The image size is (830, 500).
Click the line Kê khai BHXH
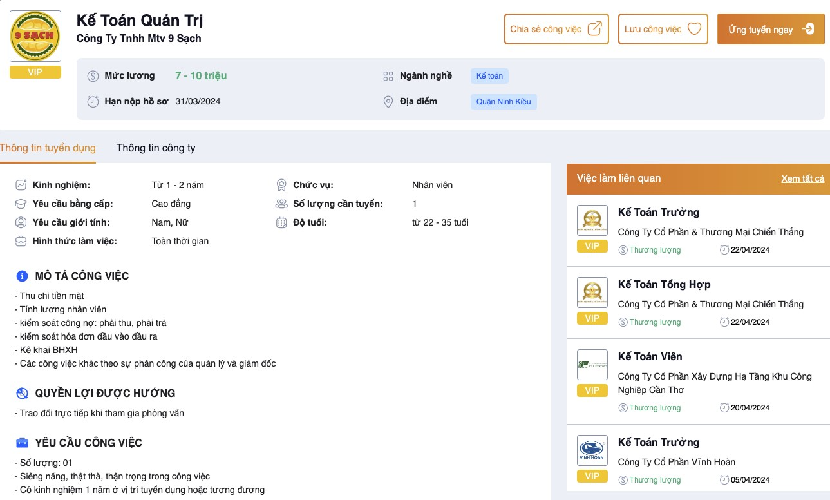click(46, 350)
